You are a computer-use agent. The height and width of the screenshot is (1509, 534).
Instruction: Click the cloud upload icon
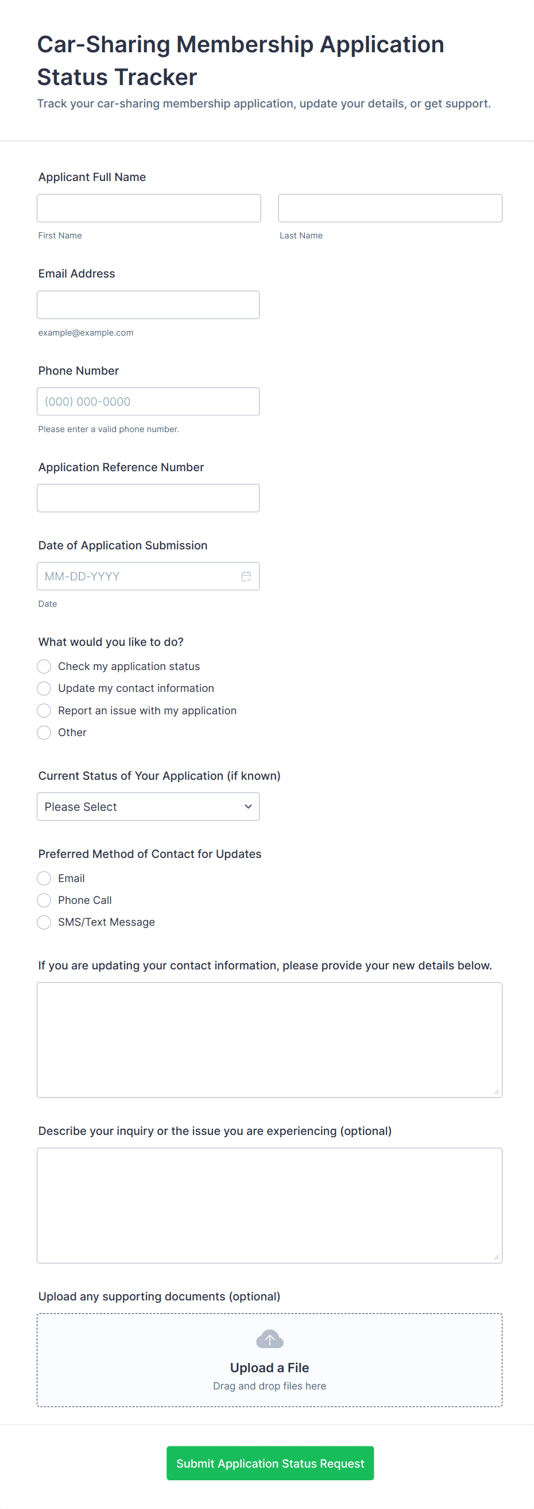pos(269,1339)
